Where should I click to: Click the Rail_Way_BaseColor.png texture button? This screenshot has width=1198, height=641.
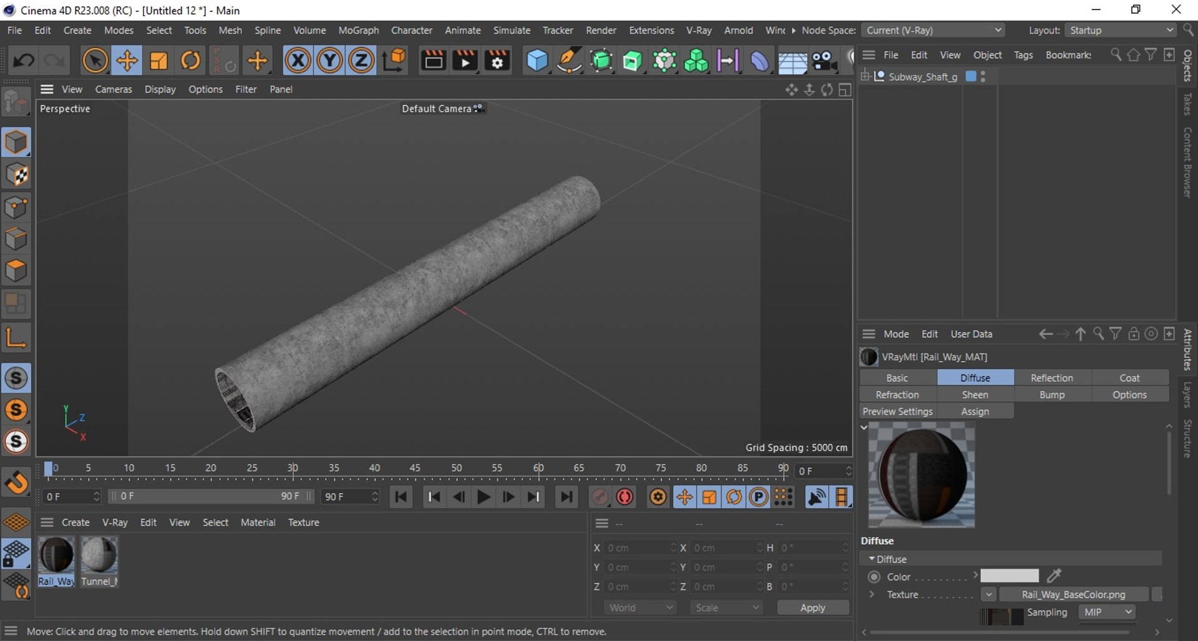pyautogui.click(x=1073, y=594)
